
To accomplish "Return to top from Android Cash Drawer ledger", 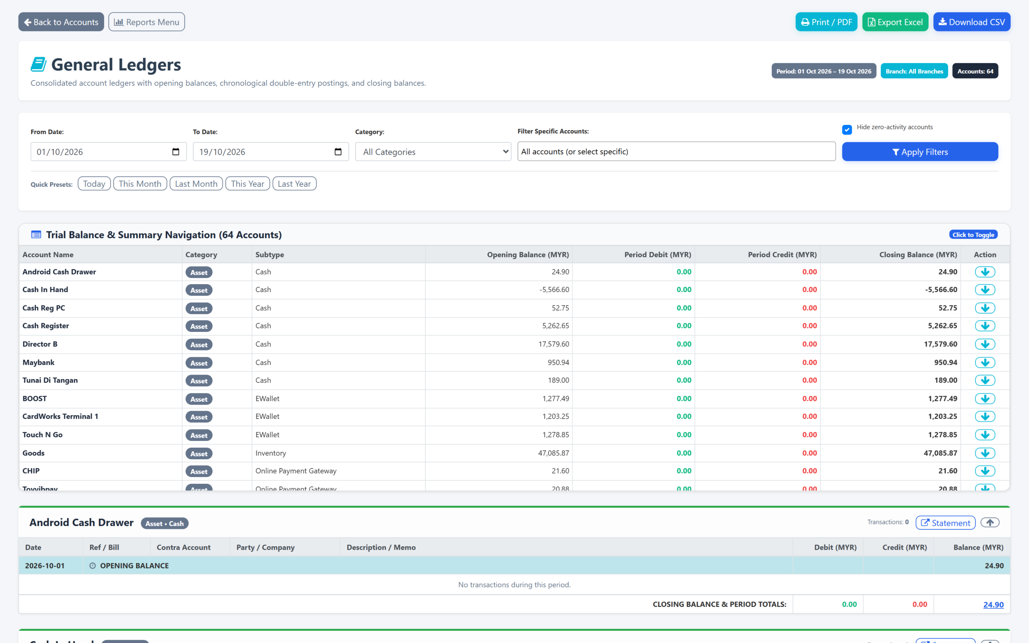I will click(990, 523).
